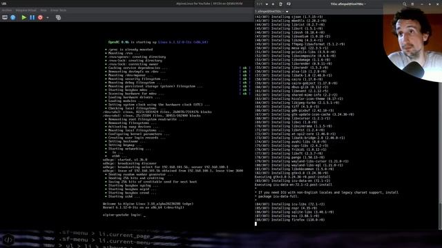The height and width of the screenshot is (248, 442).
Task: Expand the Tilix session list dropdown arrow
Action: [267, 4]
